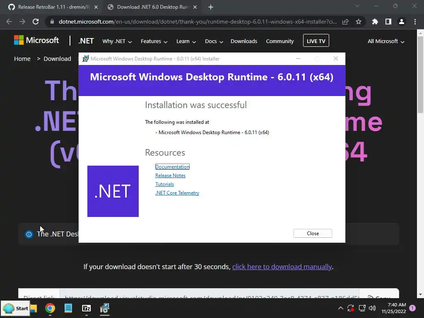The height and width of the screenshot is (318, 424).
Task: Expand the Docs menu
Action: (x=214, y=41)
